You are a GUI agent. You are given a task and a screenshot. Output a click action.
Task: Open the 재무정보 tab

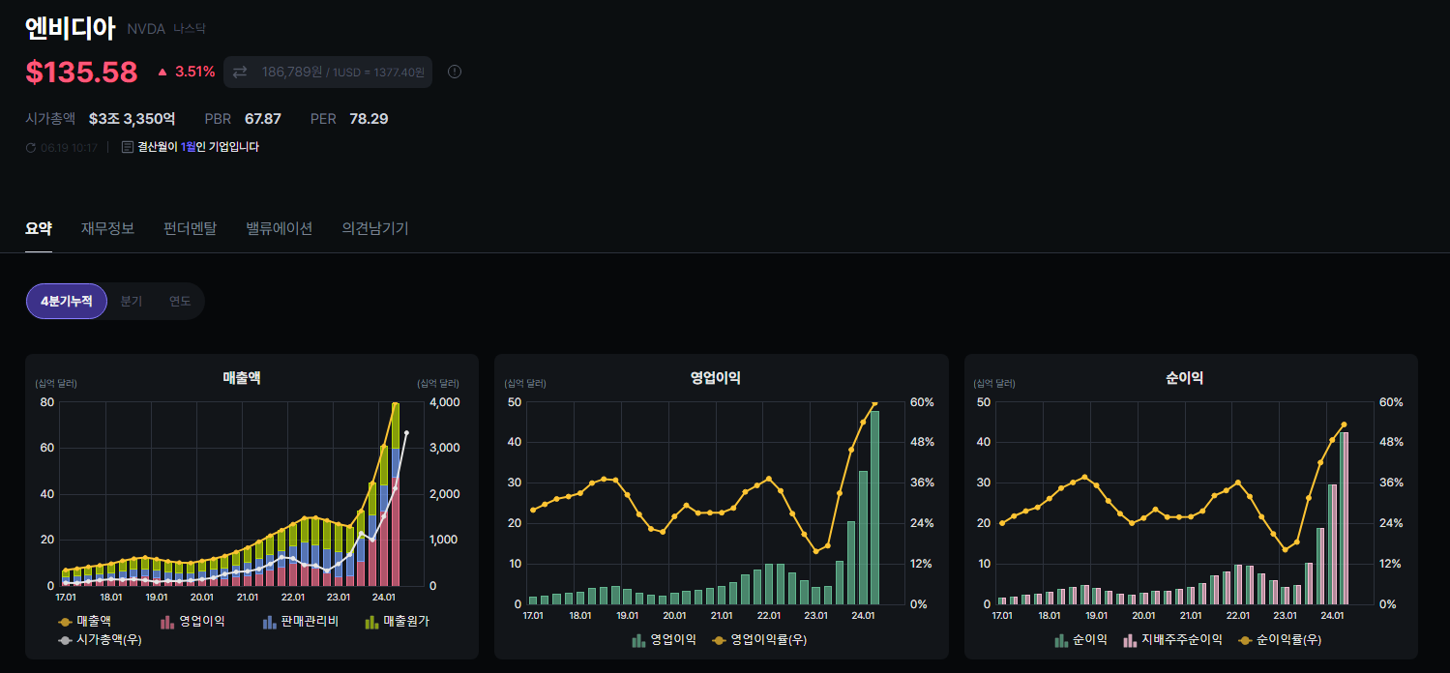coord(107,229)
